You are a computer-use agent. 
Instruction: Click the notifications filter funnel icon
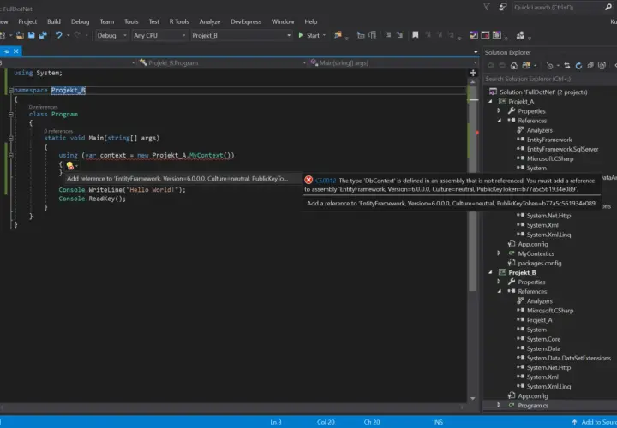tap(487, 7)
